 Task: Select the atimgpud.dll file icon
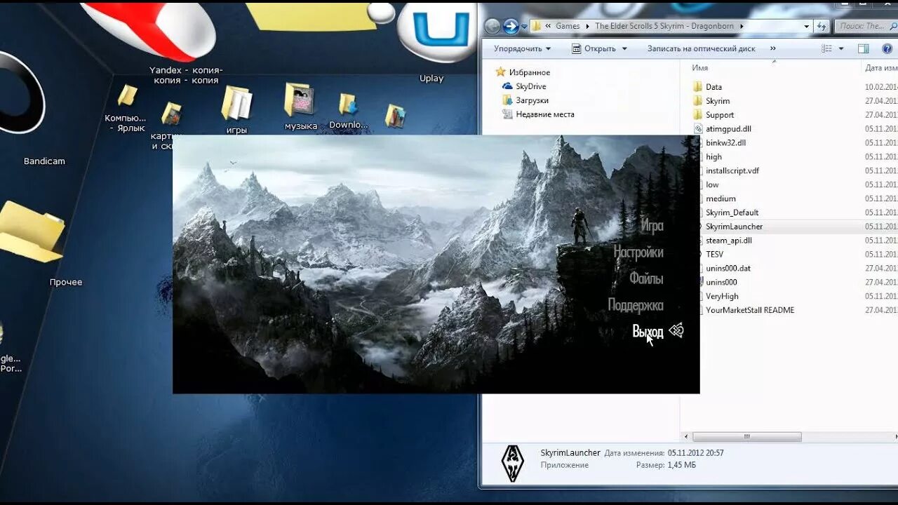point(697,129)
